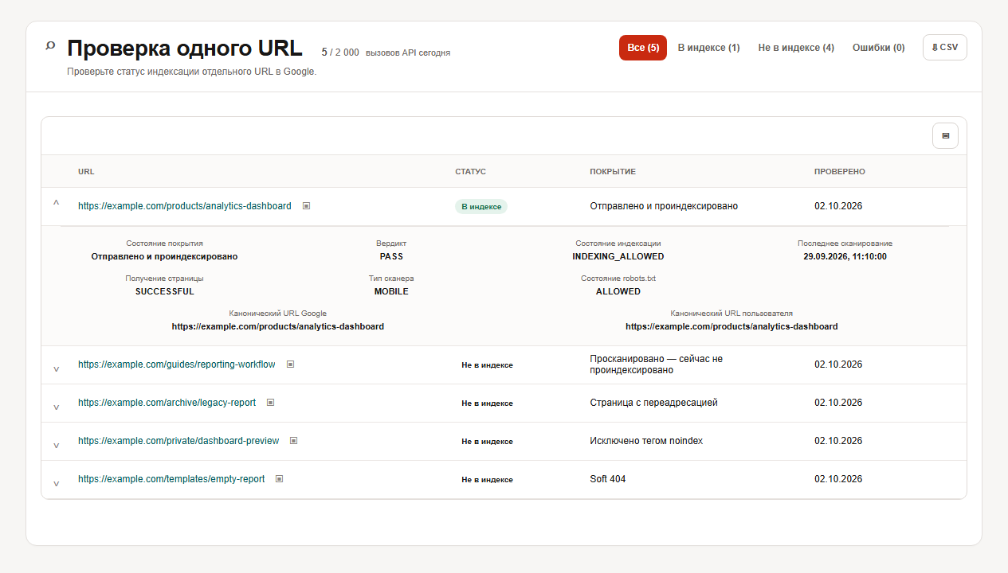Switch to the "В индексе (1)" filter

pyautogui.click(x=709, y=48)
